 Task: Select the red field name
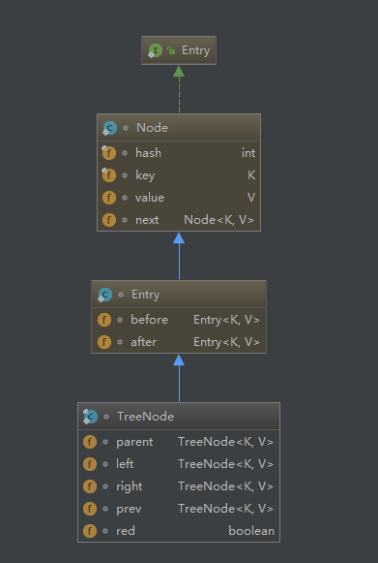click(x=126, y=531)
